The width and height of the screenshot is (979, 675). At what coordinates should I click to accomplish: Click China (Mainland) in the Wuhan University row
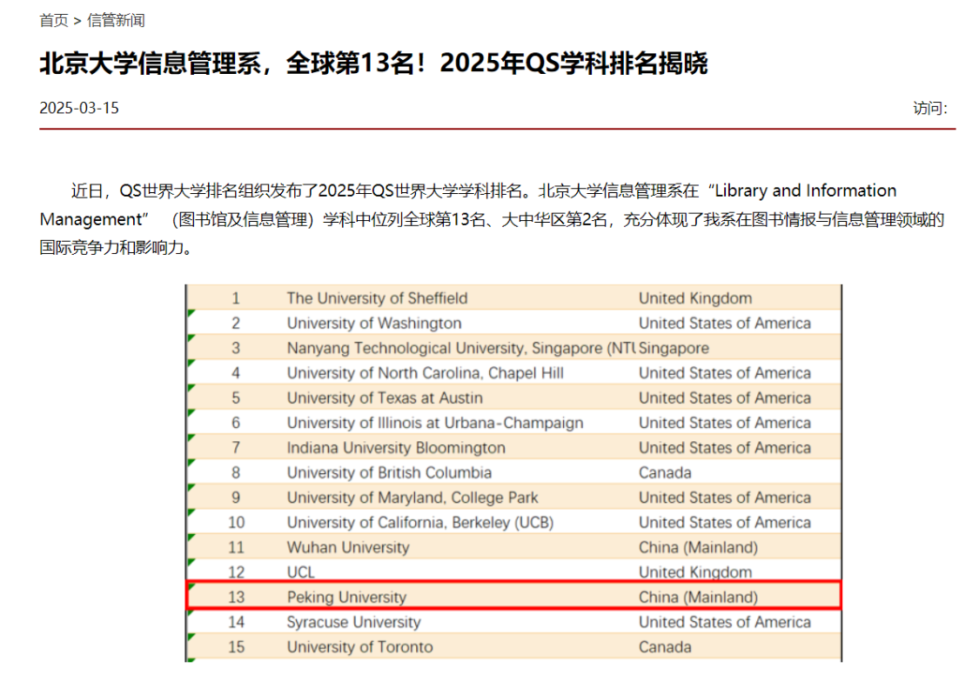pos(699,548)
